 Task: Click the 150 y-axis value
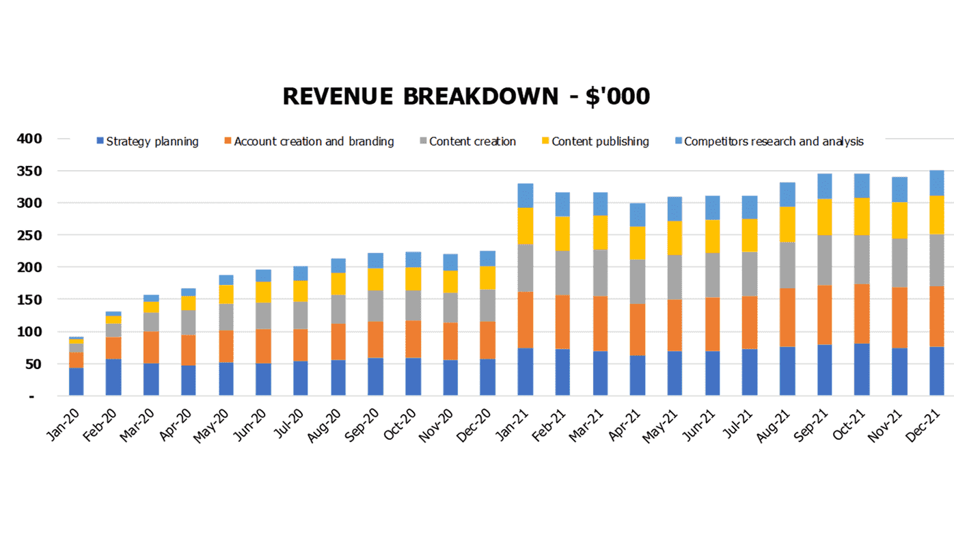coord(29,300)
